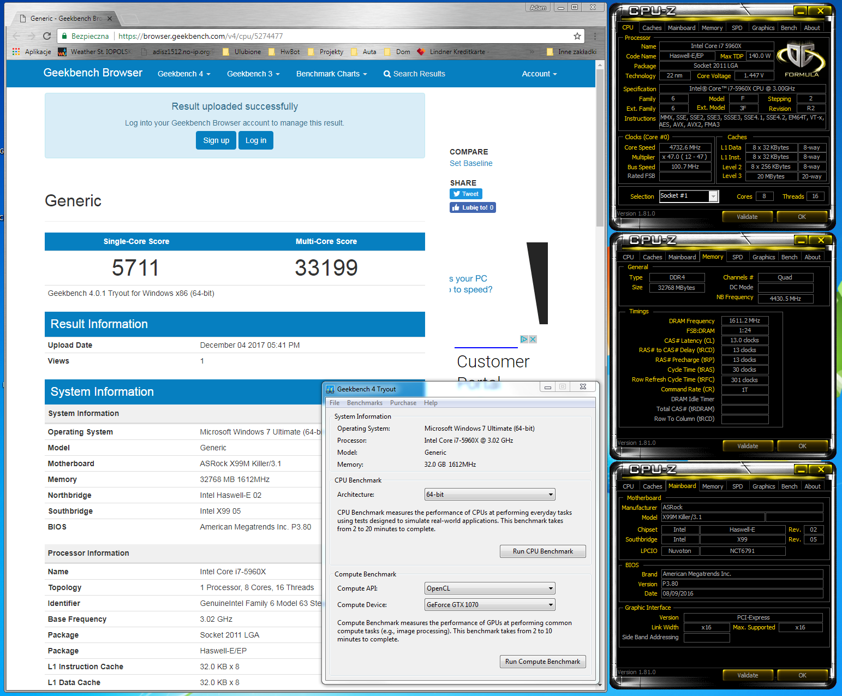Click the Set Baseline link
Viewport: 842px width, 696px height.
pos(471,163)
